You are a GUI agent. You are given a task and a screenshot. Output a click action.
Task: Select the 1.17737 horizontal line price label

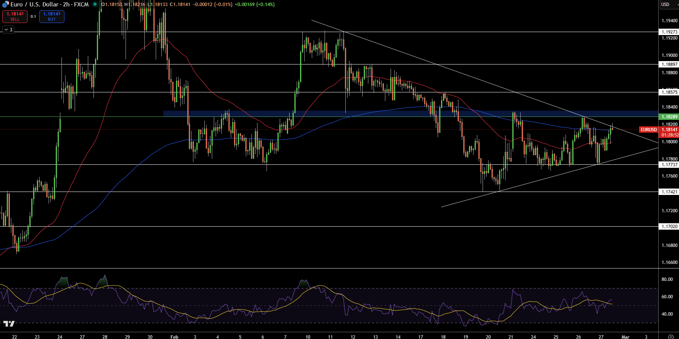point(669,165)
